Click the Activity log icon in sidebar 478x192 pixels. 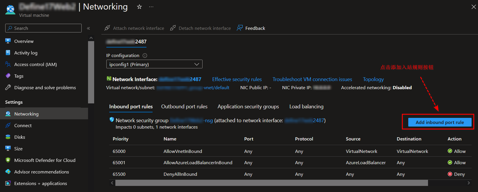click(x=8, y=53)
